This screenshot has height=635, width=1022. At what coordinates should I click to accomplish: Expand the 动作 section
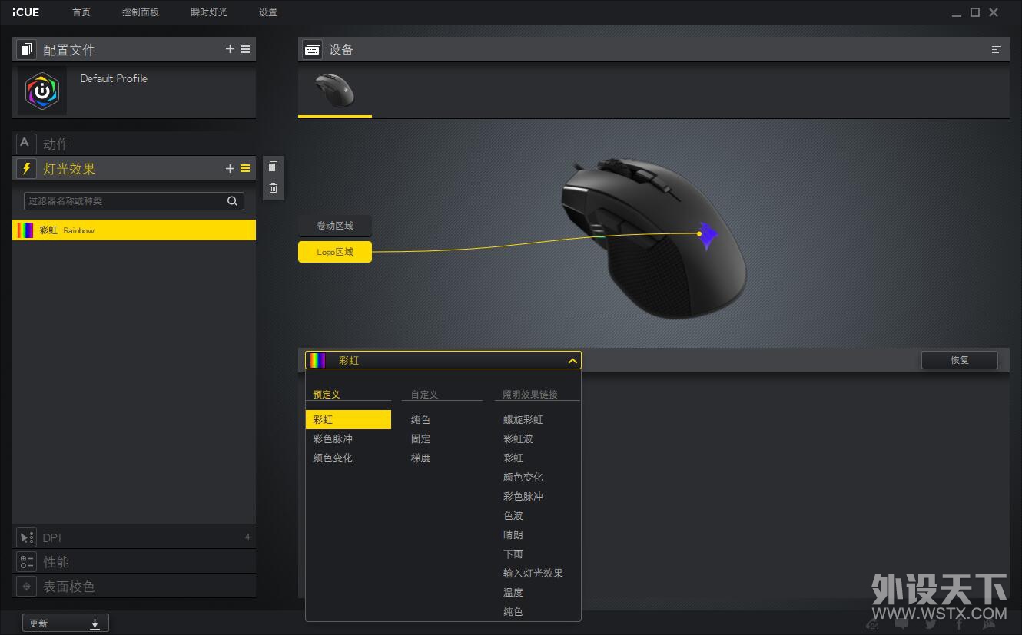click(x=134, y=144)
